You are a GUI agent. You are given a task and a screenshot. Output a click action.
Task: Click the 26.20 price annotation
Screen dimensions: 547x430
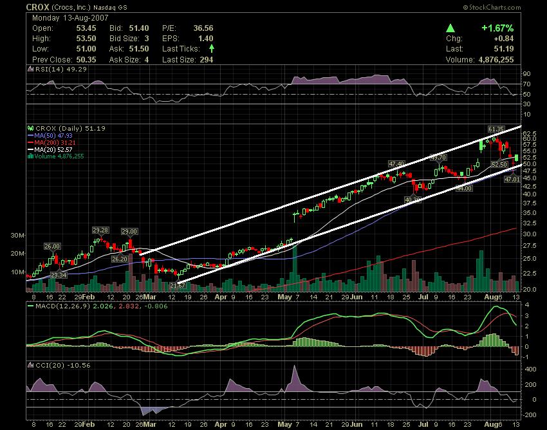tap(120, 259)
